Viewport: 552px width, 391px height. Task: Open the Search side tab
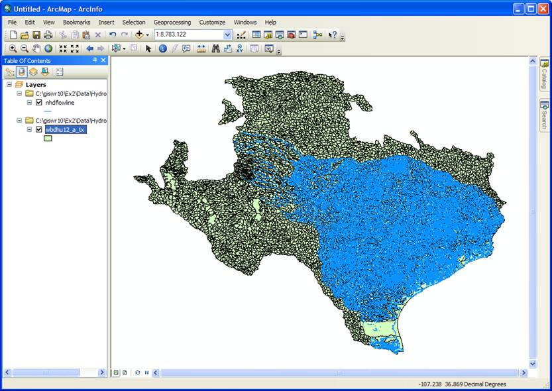coord(544,115)
